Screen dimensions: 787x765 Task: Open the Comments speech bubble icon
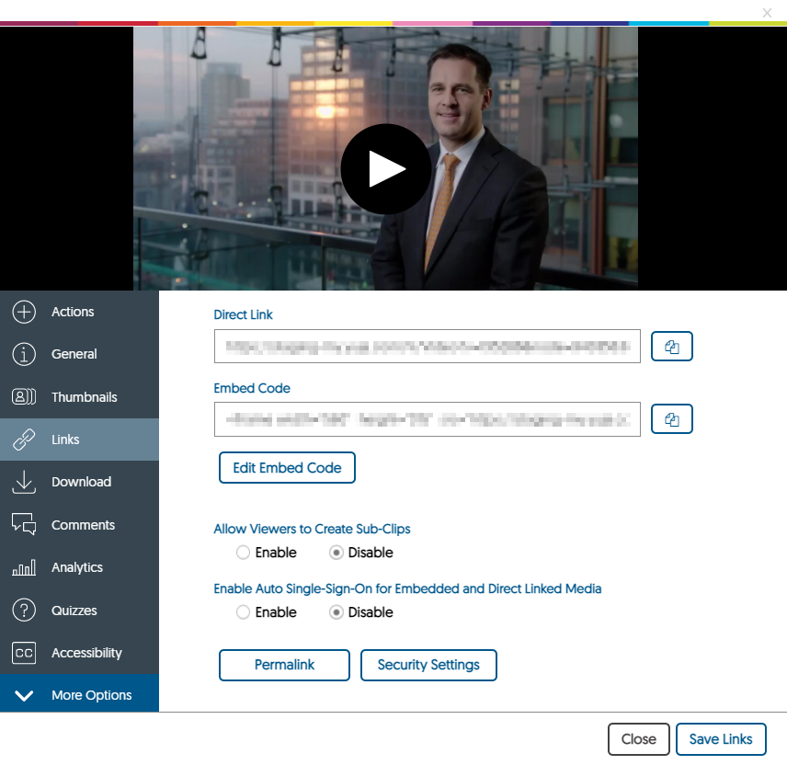click(x=24, y=525)
